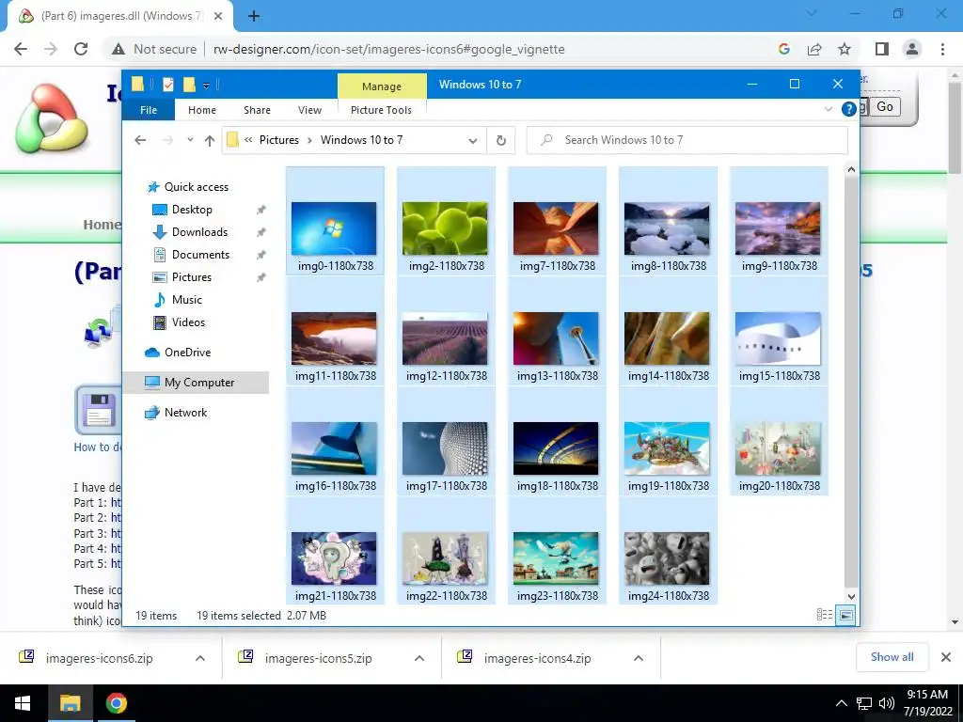The image size is (963, 722).
Task: Click Chrome icon on the taskbar
Action: pos(116,703)
